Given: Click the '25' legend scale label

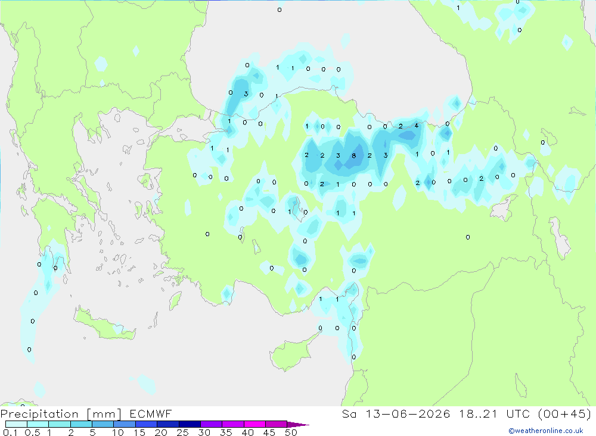Looking at the screenshot, I should [x=182, y=432].
